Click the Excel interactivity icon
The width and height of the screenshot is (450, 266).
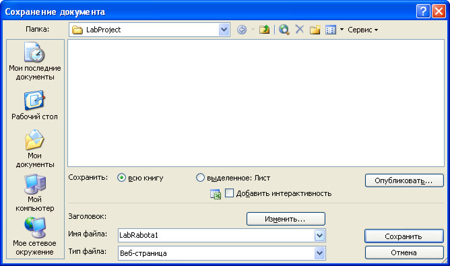pos(216,194)
